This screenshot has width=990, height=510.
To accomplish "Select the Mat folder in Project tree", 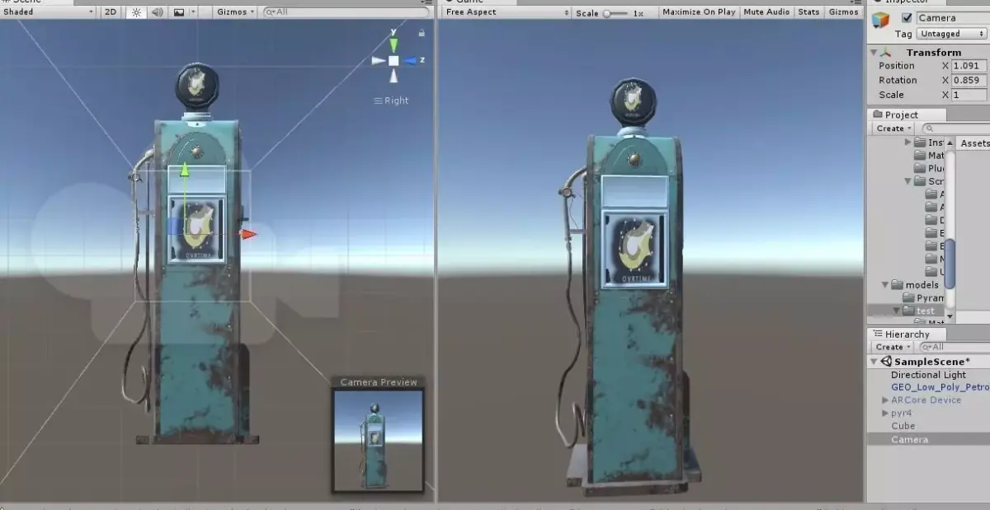I will 929,155.
